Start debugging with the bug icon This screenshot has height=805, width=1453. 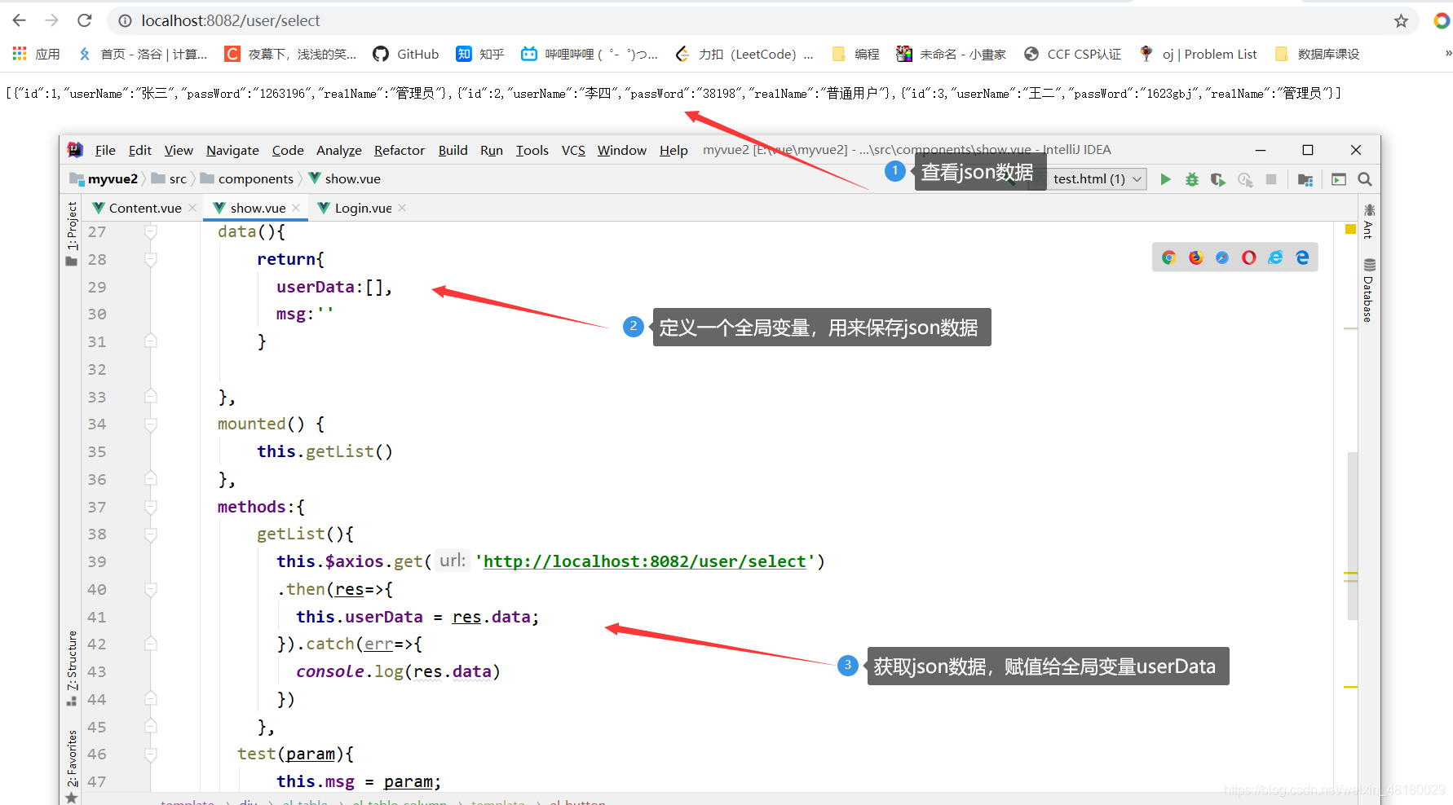1192,179
